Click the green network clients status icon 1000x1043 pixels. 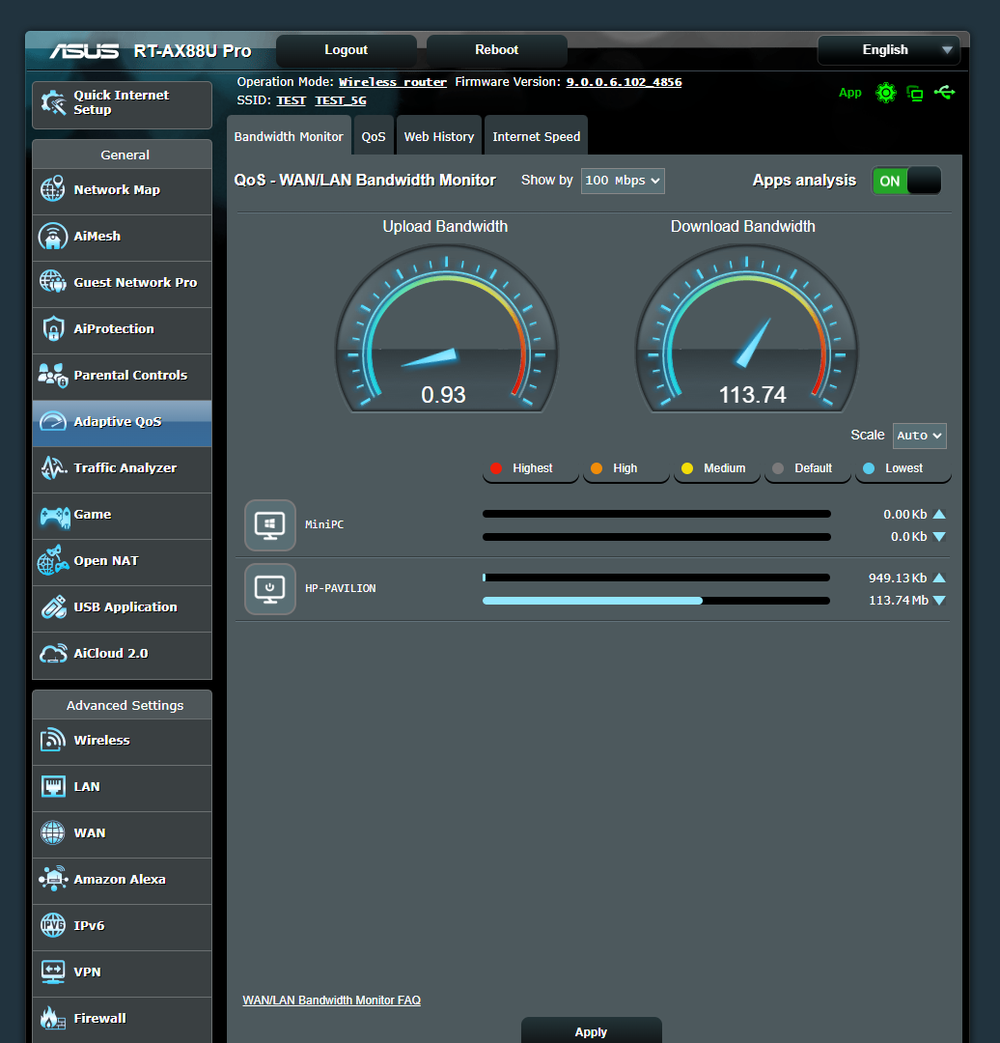click(x=915, y=94)
